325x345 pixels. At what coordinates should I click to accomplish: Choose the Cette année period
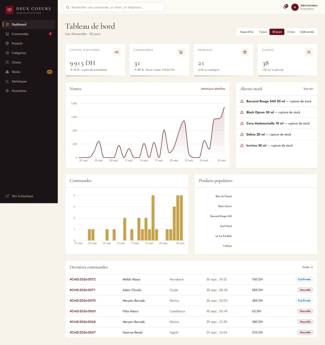pyautogui.click(x=307, y=32)
